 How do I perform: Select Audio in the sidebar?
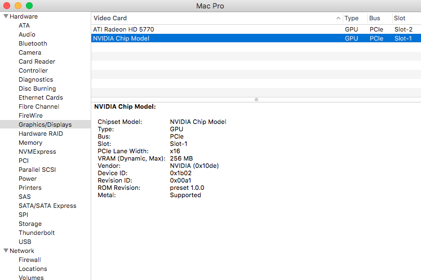tap(27, 34)
